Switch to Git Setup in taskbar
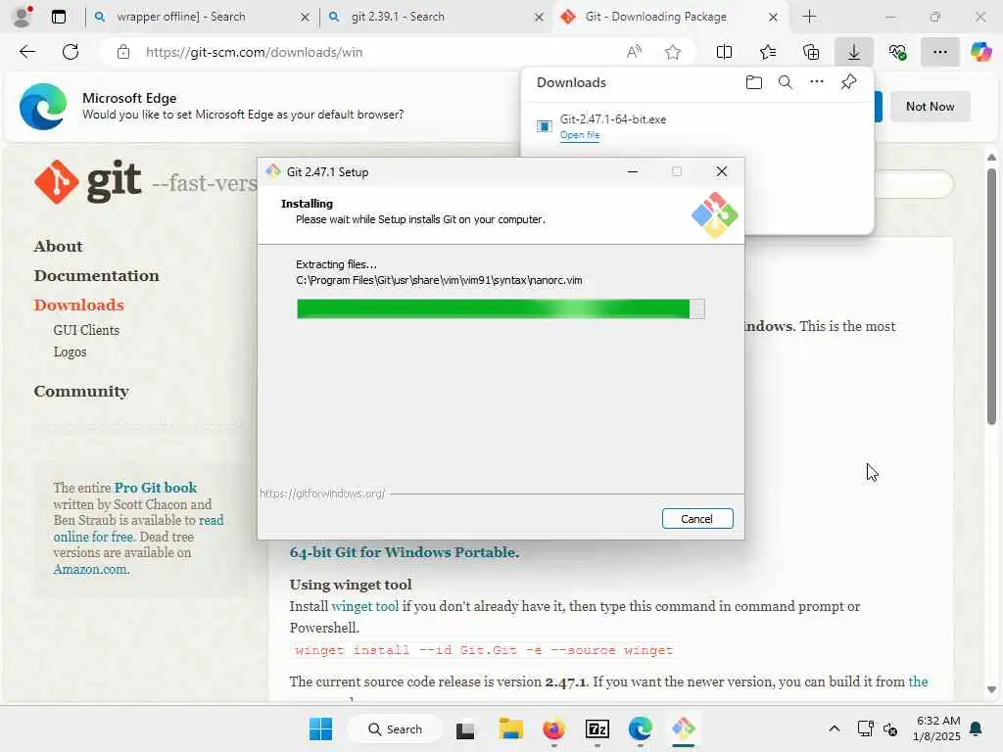The height and width of the screenshot is (752, 1003). pos(683,728)
